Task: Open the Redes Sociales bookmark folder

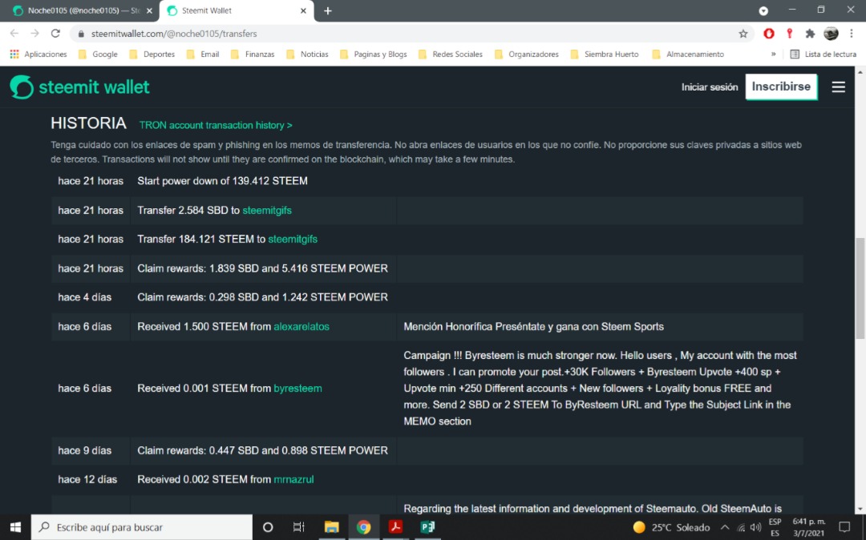Action: pyautogui.click(x=450, y=54)
